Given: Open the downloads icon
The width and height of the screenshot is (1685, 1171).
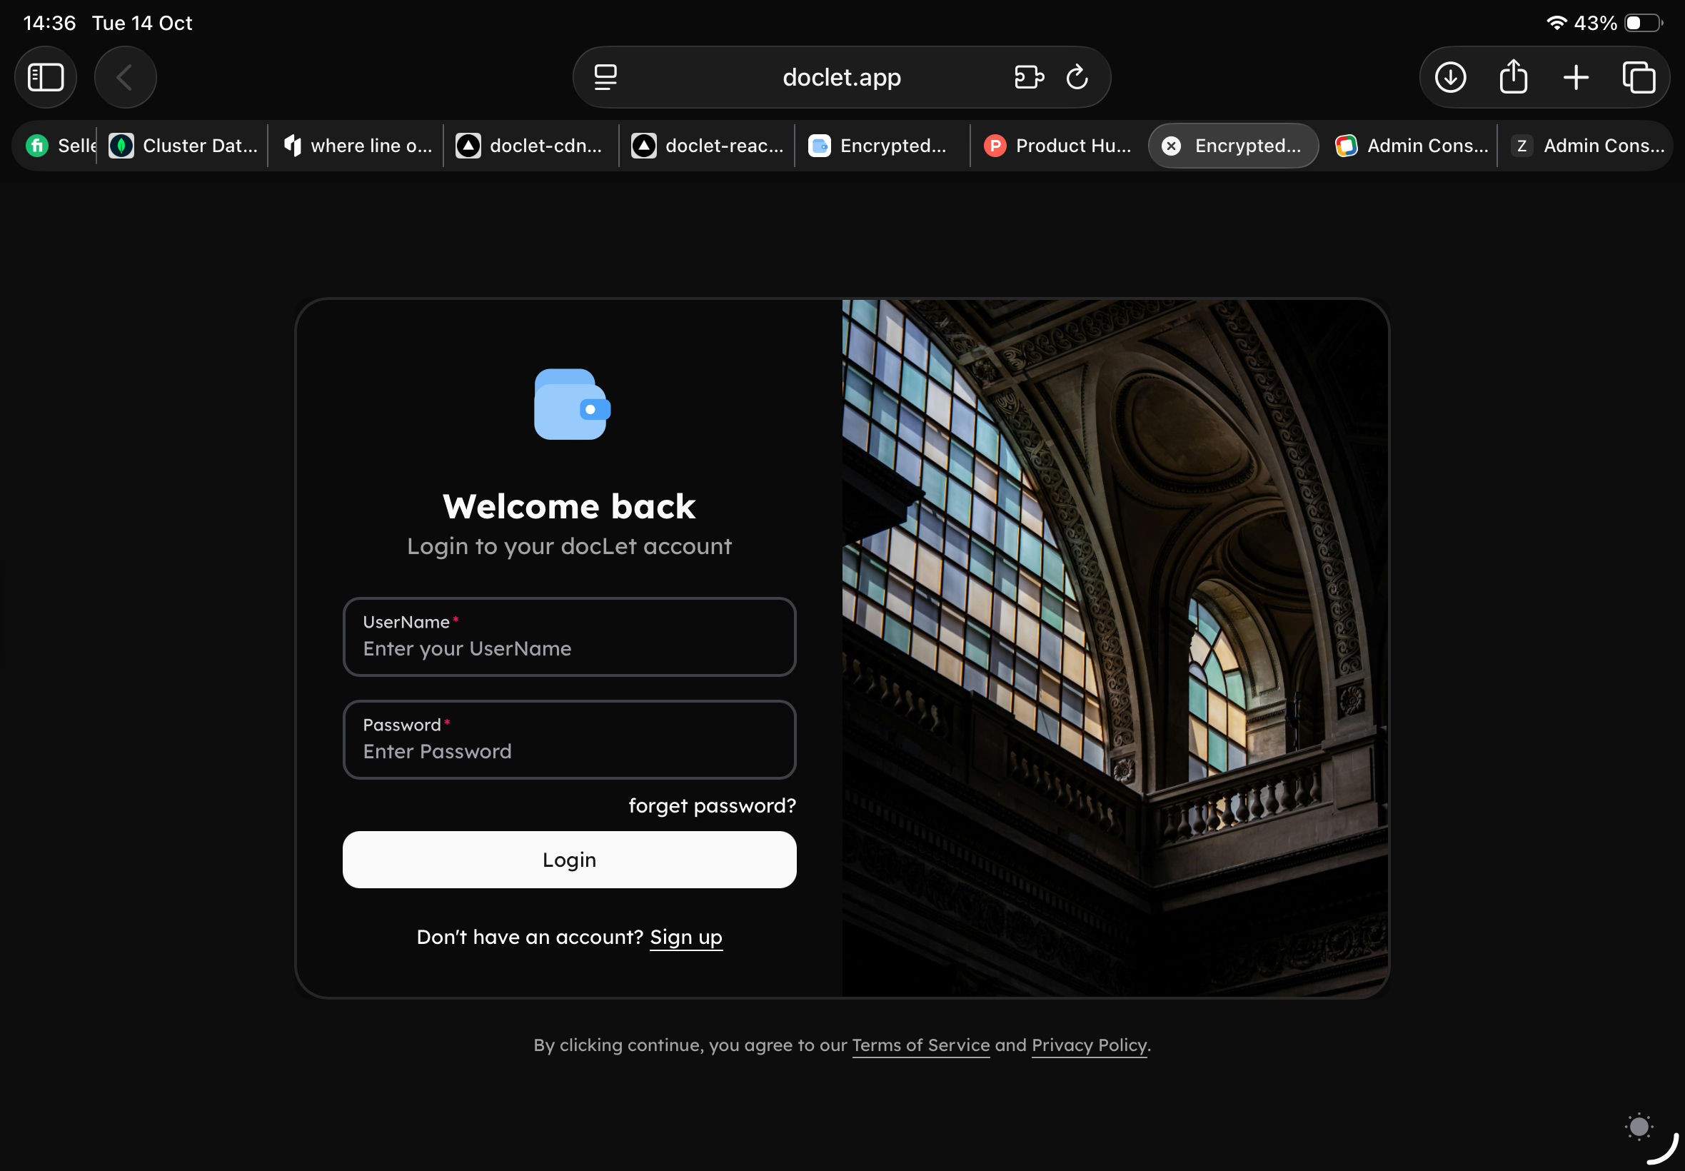Looking at the screenshot, I should 1450,77.
